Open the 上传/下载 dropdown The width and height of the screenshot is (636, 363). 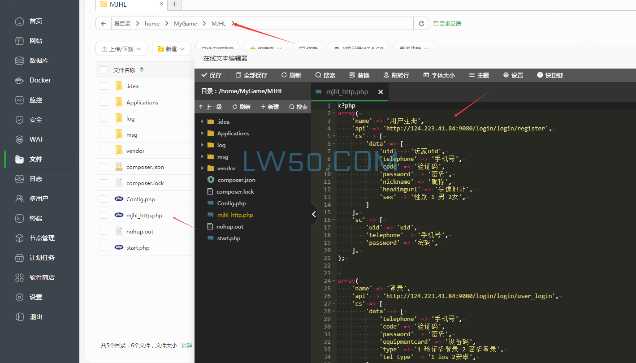[121, 49]
